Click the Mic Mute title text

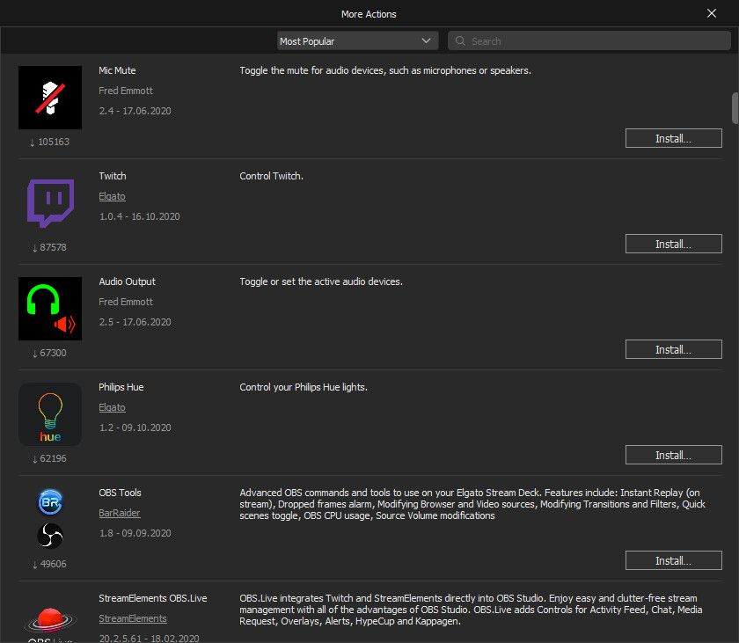point(117,70)
